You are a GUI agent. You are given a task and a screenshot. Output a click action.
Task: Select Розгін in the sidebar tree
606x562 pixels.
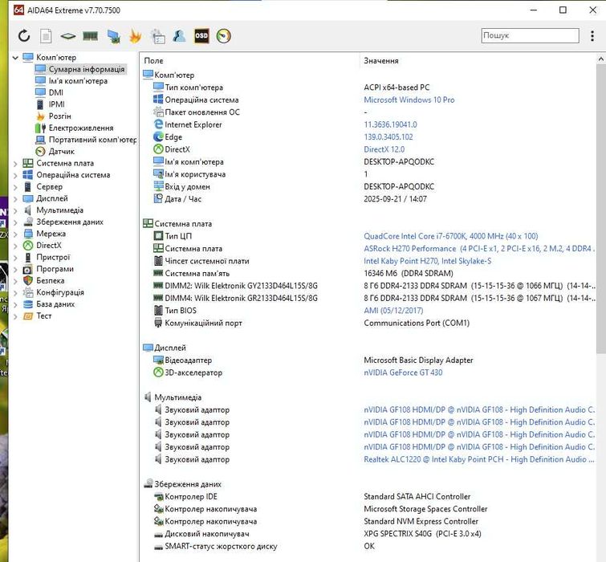click(x=59, y=116)
